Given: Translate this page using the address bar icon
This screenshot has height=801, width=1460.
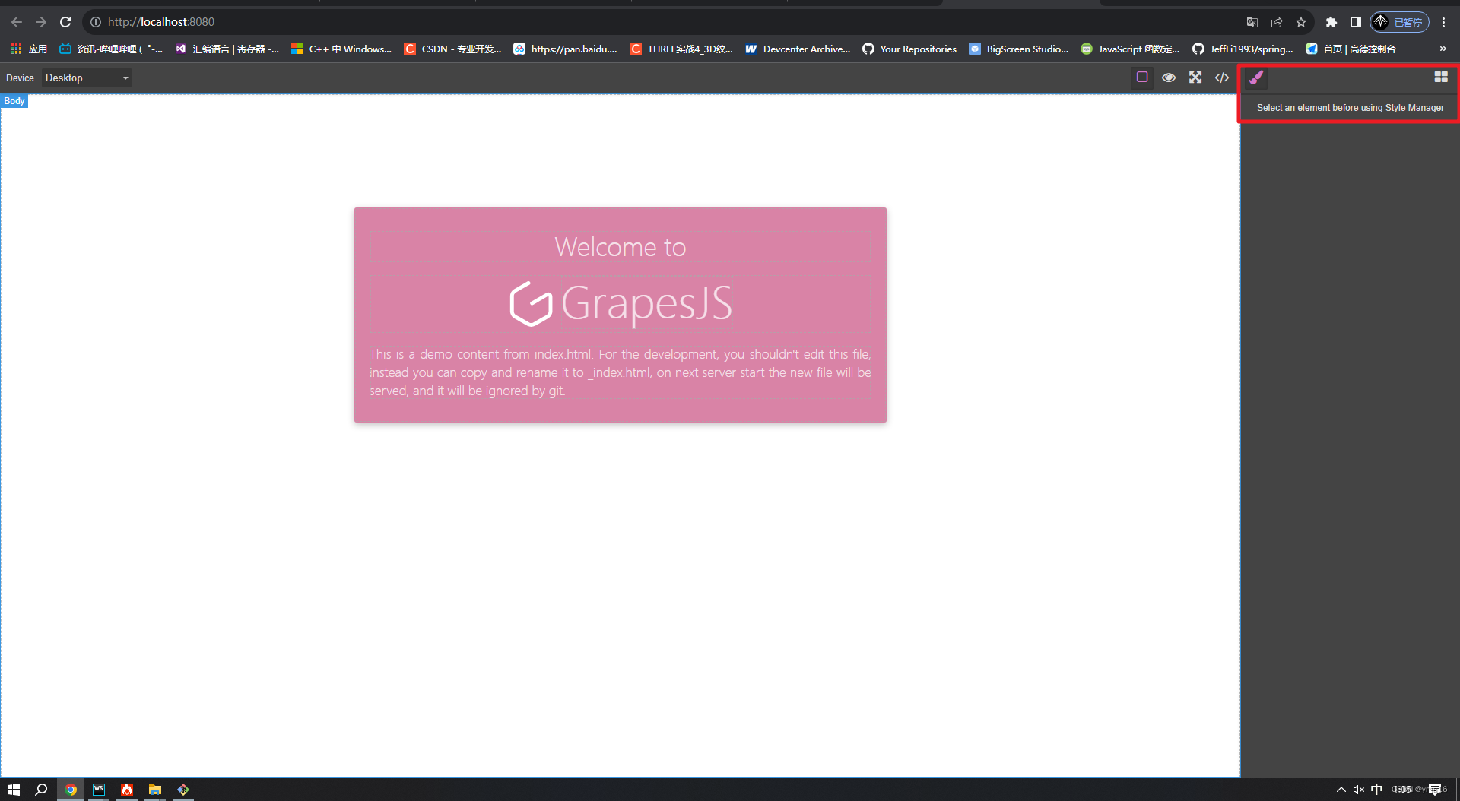Looking at the screenshot, I should click(1252, 22).
